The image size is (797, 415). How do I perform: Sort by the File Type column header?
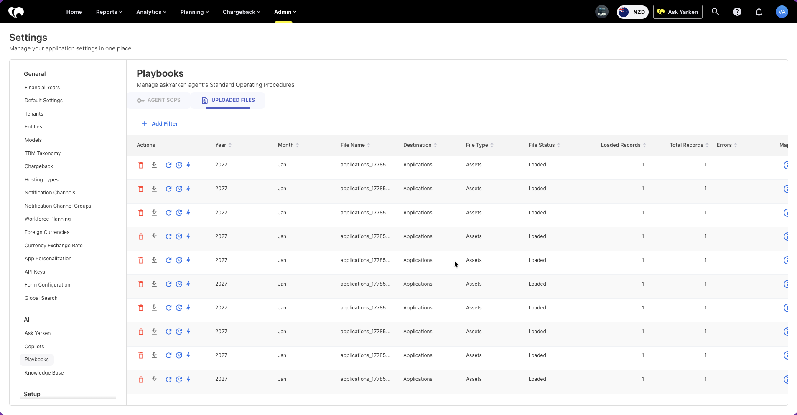click(480, 145)
